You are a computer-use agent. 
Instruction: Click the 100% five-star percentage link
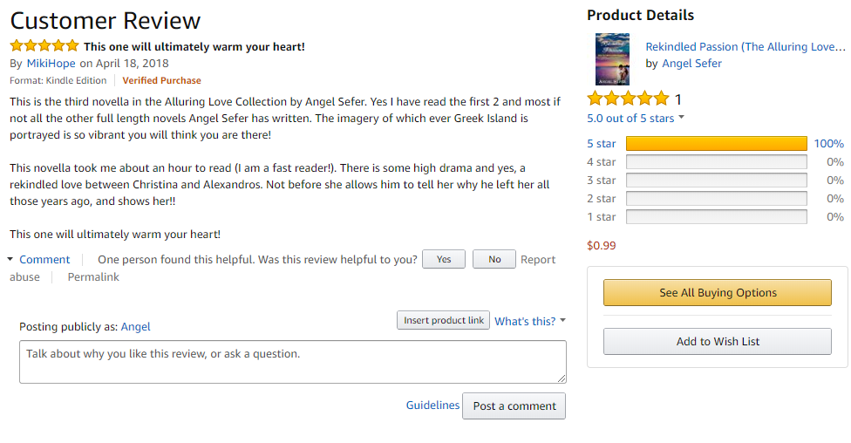point(828,144)
